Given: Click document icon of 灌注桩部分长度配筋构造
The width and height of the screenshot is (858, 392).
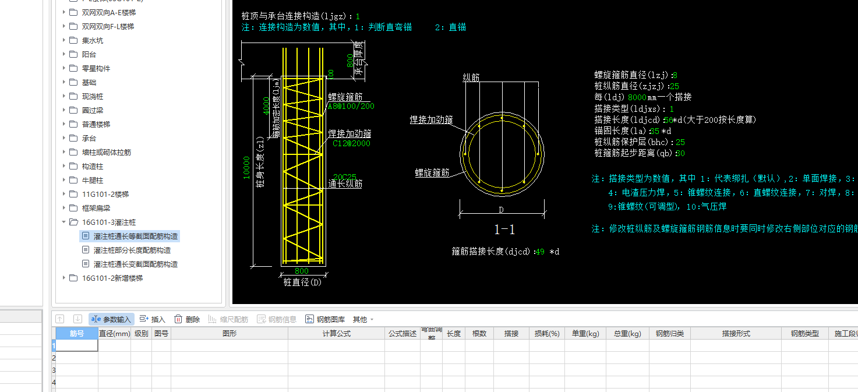Looking at the screenshot, I should [x=86, y=250].
